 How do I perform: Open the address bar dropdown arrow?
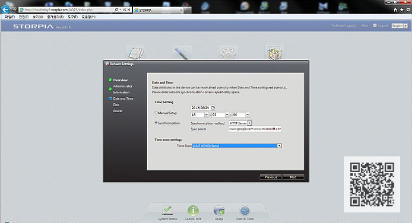click(x=121, y=9)
